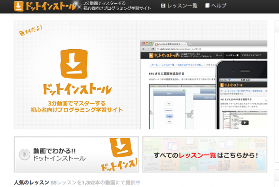This screenshot has width=279, height=187.
Task: Click the ホーム breadcrumb in the browser mockup
Action: tap(154, 65)
